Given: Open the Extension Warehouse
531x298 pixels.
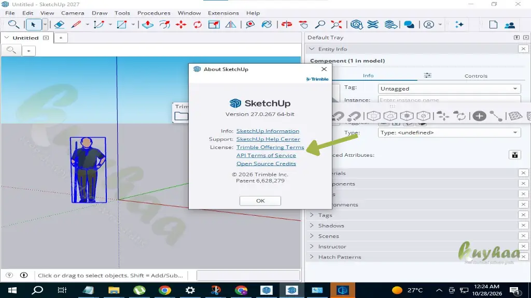Looking at the screenshot, I should 373,24.
